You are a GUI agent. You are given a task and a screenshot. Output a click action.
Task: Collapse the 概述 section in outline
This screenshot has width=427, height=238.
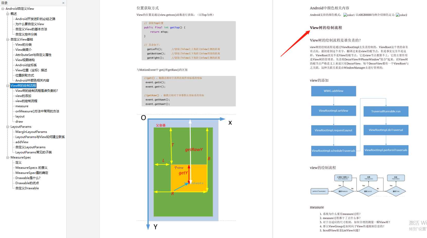pyautogui.click(x=8, y=14)
